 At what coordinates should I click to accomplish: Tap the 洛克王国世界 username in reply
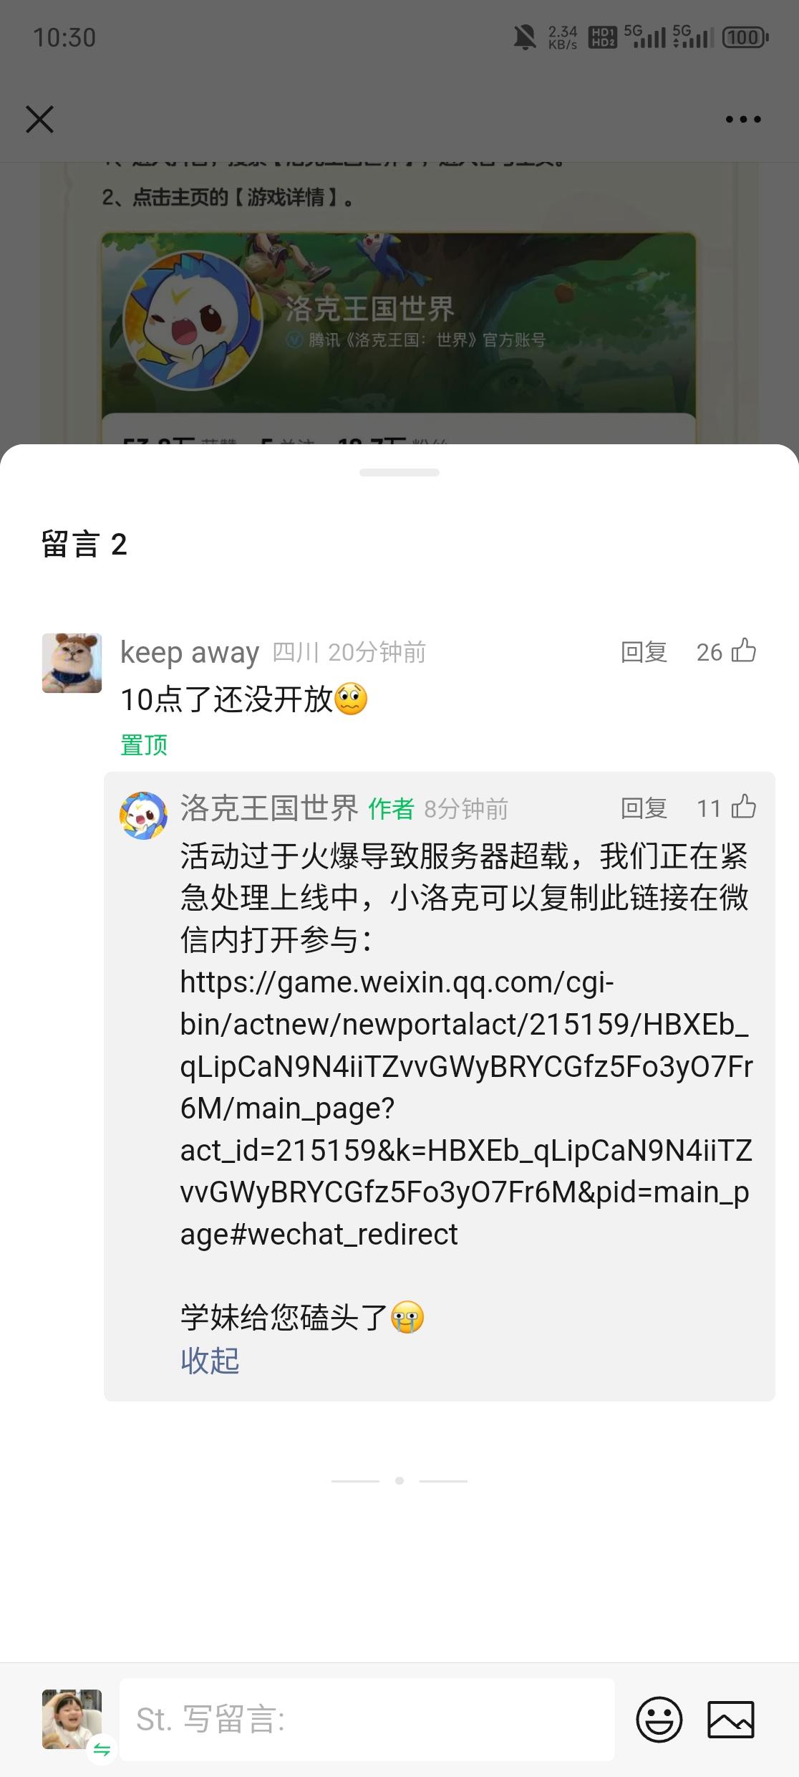[x=269, y=808]
